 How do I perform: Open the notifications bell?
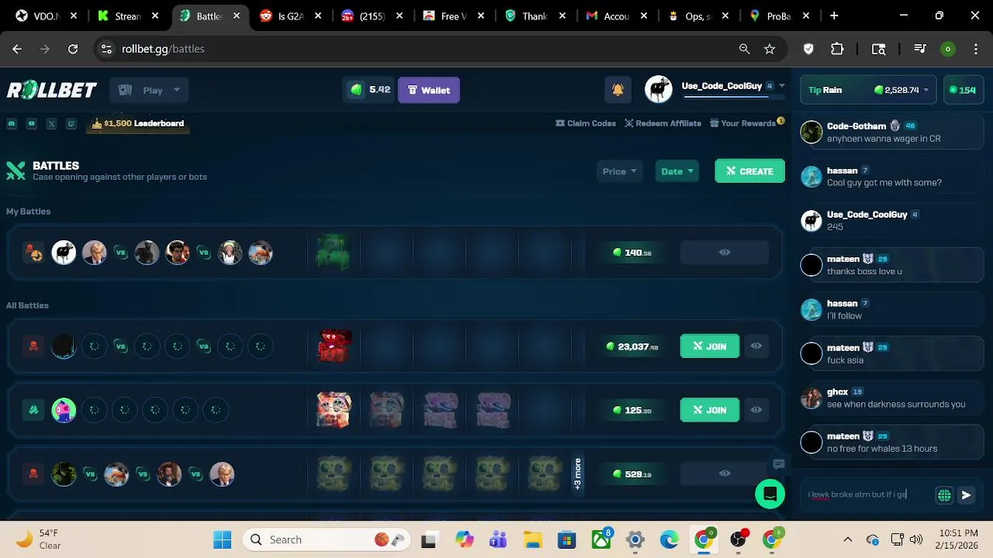[x=618, y=90]
